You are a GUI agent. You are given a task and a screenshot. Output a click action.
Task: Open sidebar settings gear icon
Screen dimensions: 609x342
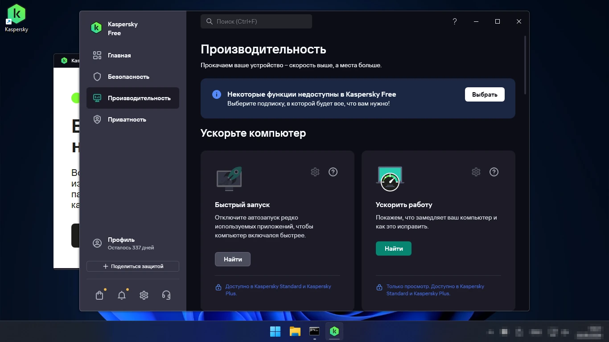pos(144,295)
